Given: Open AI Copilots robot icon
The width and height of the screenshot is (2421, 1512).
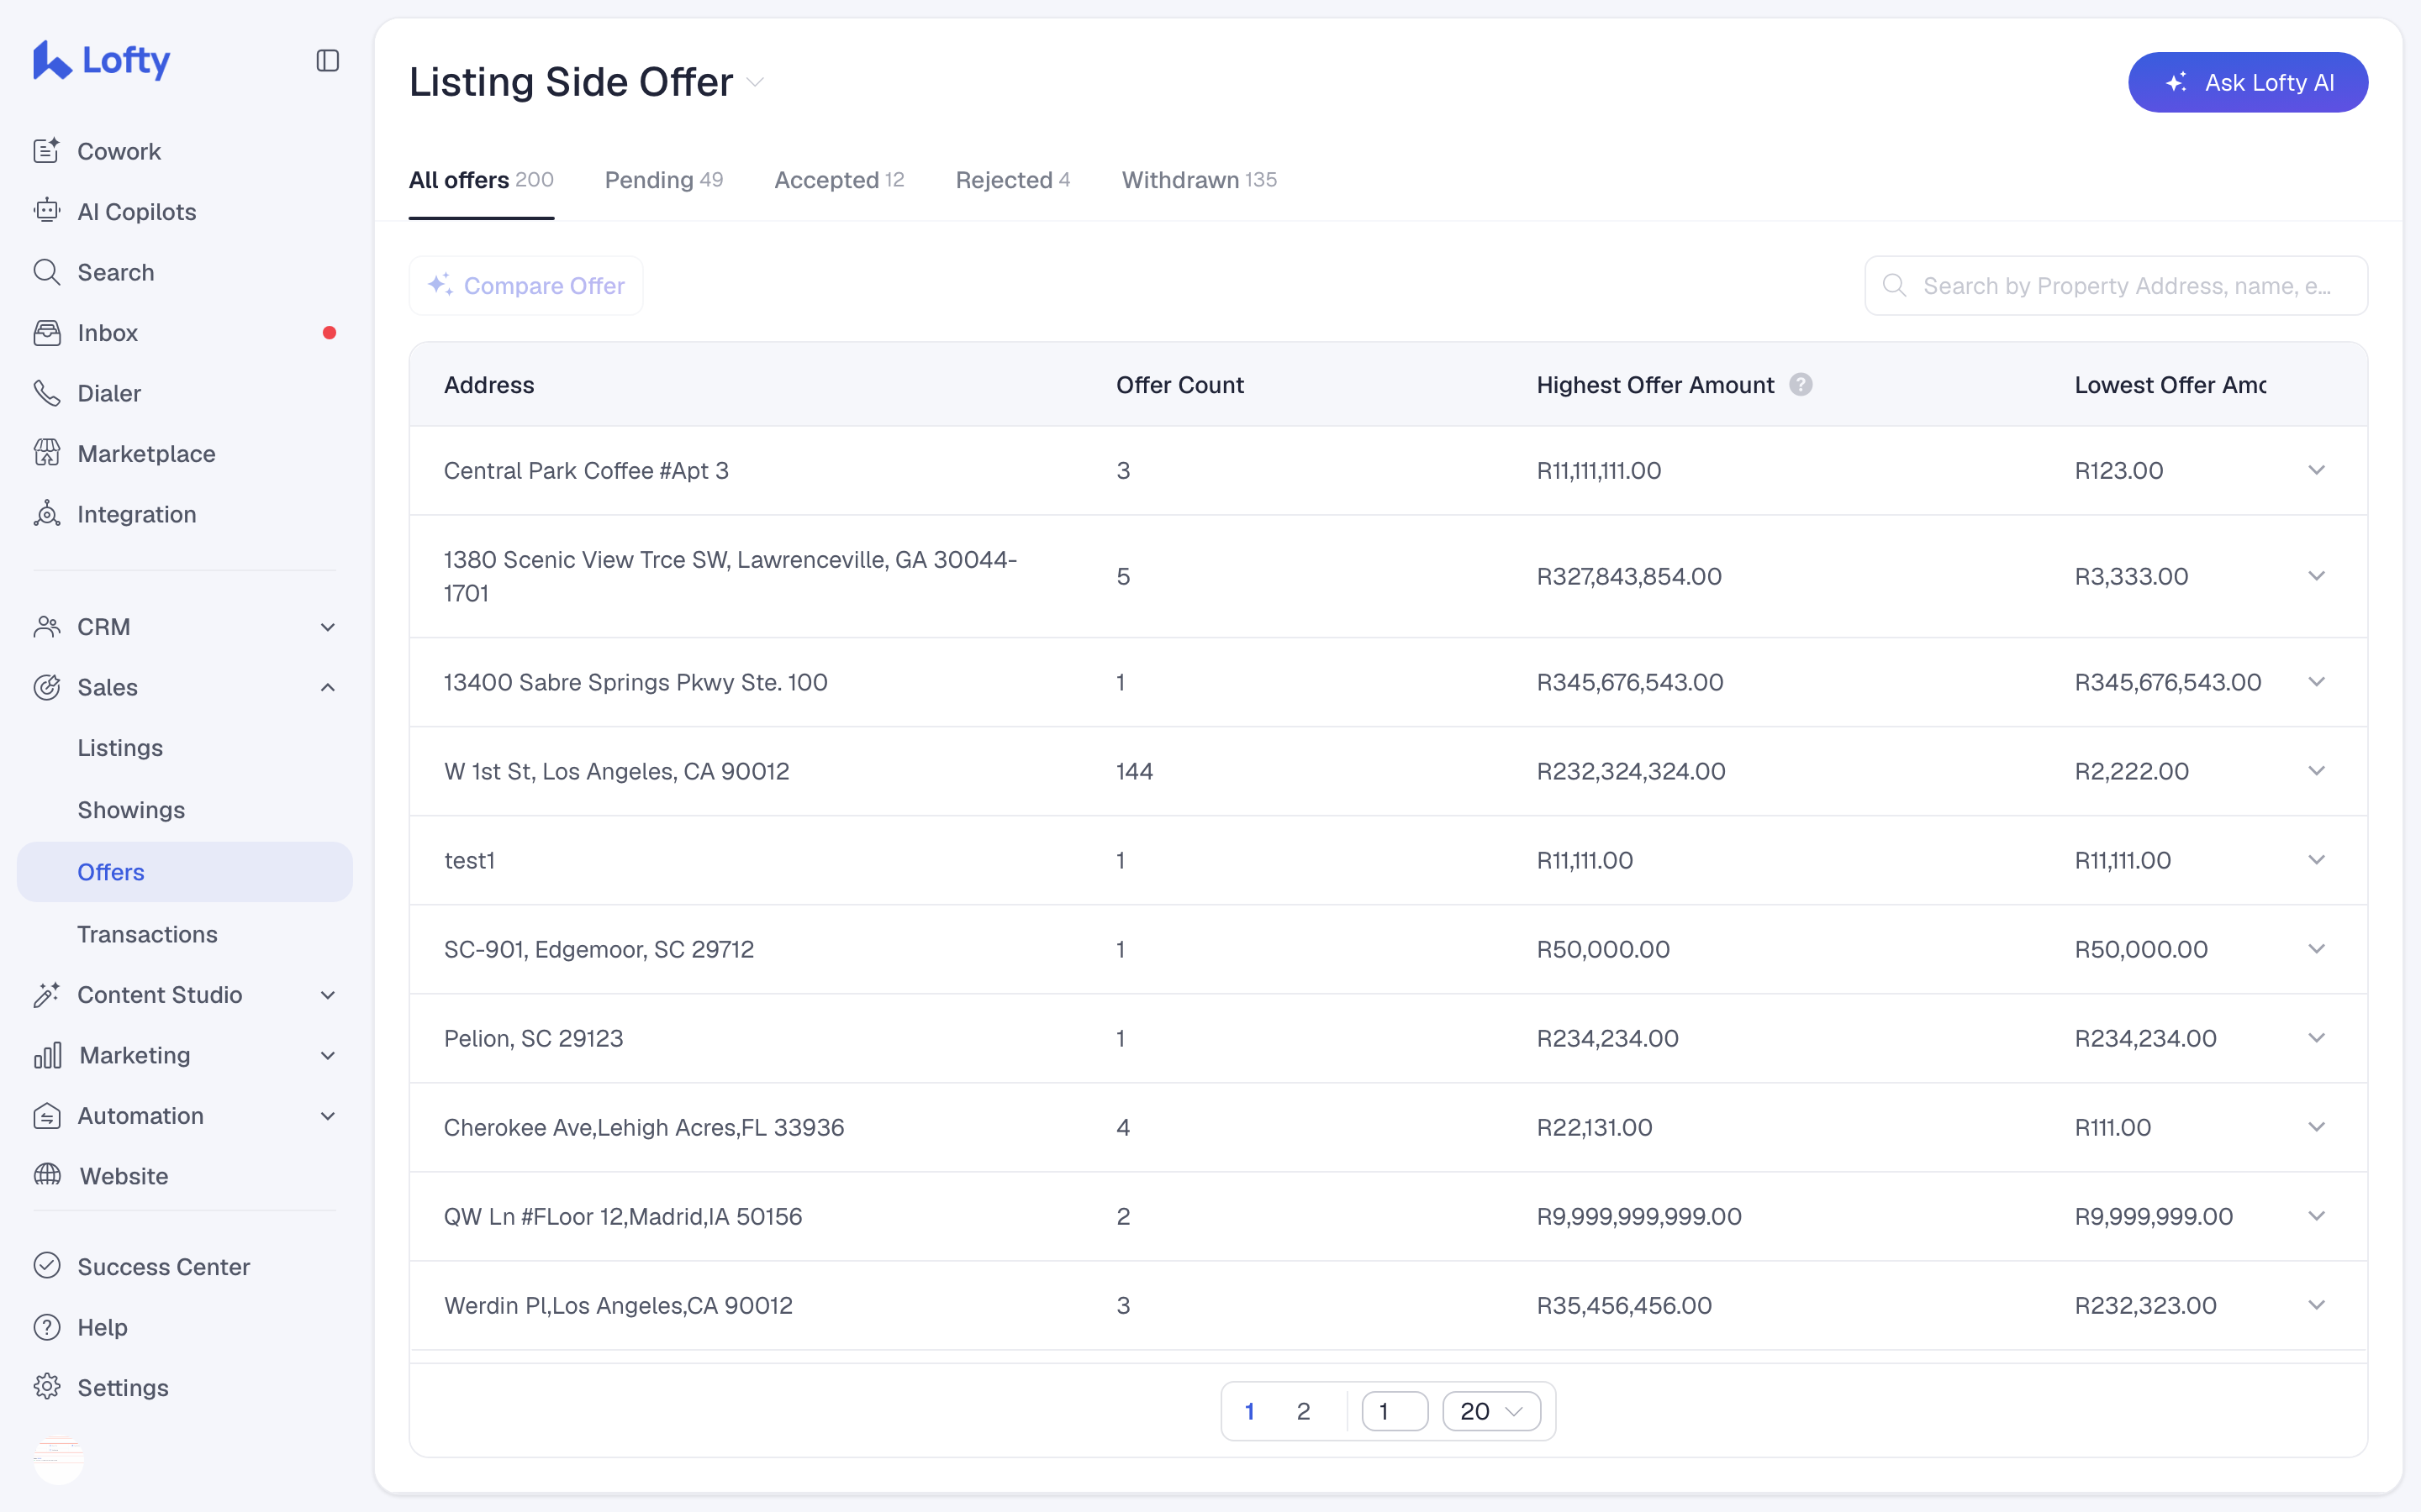Looking at the screenshot, I should click(x=47, y=211).
